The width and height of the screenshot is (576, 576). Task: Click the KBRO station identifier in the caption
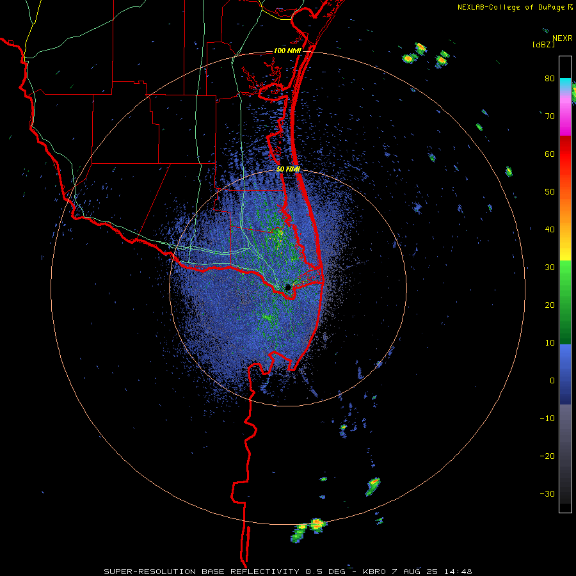click(x=374, y=572)
